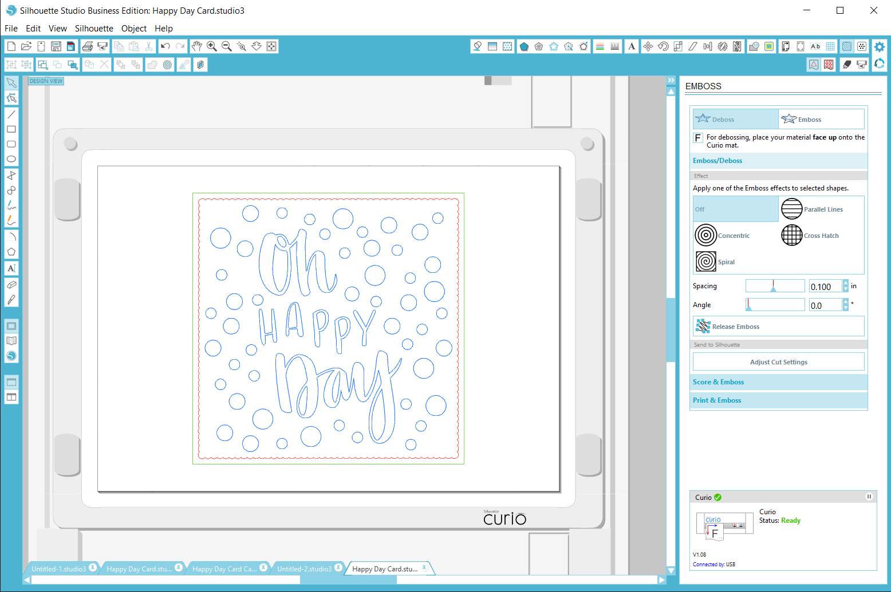Image resolution: width=891 pixels, height=592 pixels.
Task: Click the Zoom In magnifier
Action: click(x=212, y=46)
